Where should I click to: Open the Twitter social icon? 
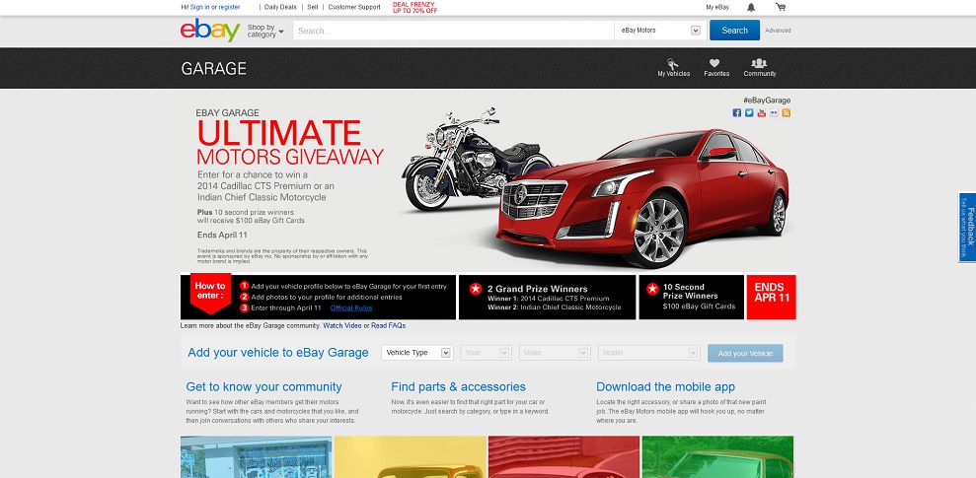(x=749, y=113)
